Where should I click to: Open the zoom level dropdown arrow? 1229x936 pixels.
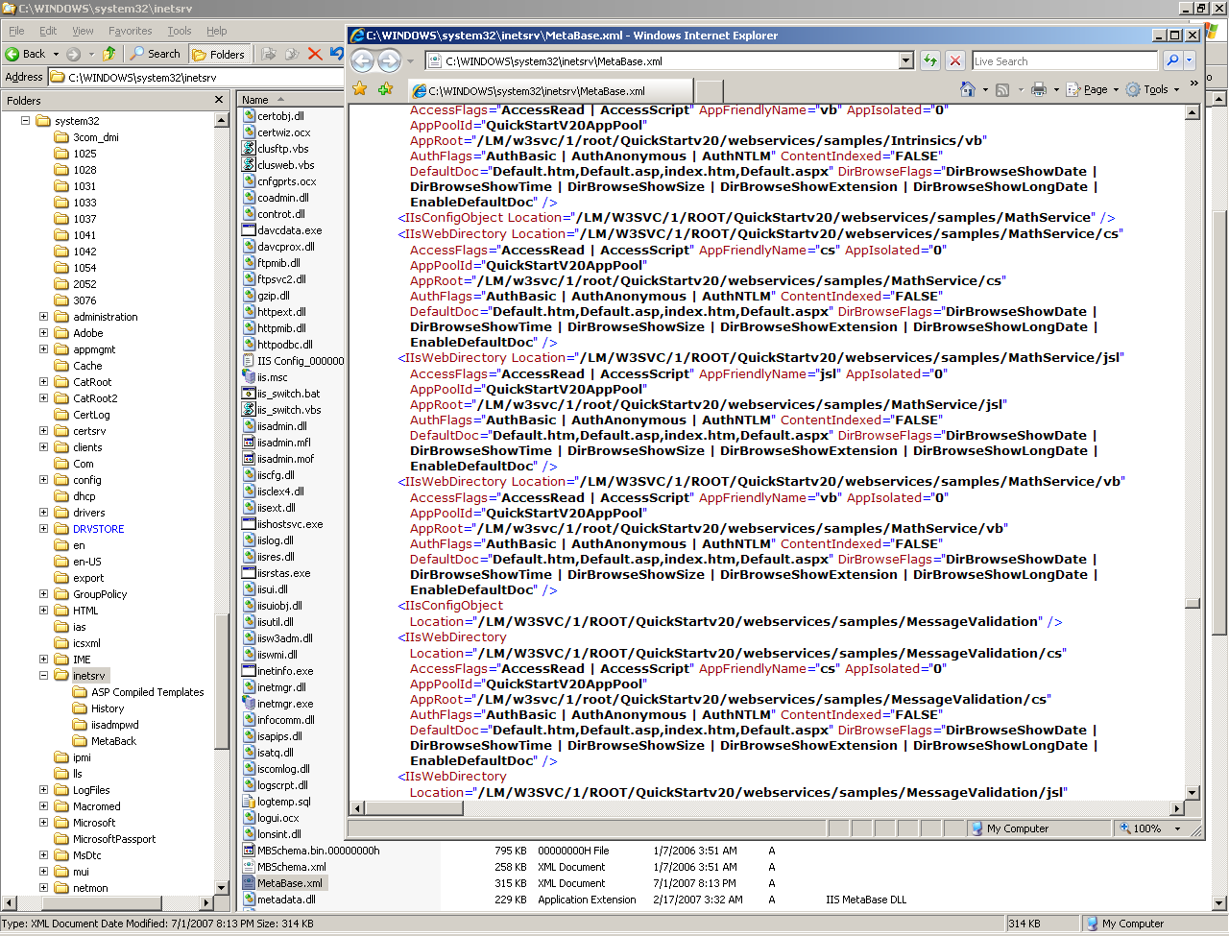coord(1177,828)
